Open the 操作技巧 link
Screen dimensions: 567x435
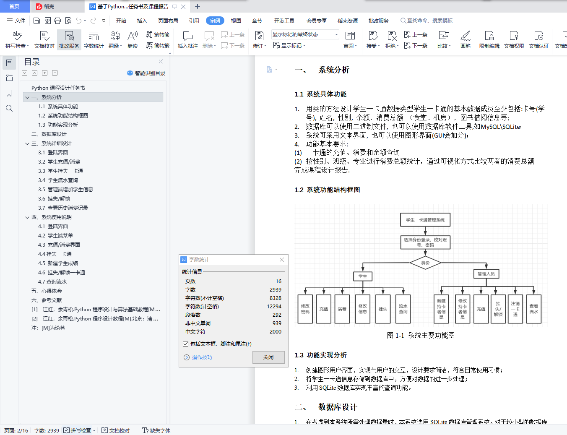[202, 357]
